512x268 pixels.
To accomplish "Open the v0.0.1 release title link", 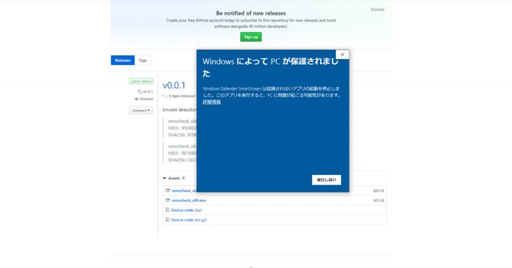I will tap(174, 85).
